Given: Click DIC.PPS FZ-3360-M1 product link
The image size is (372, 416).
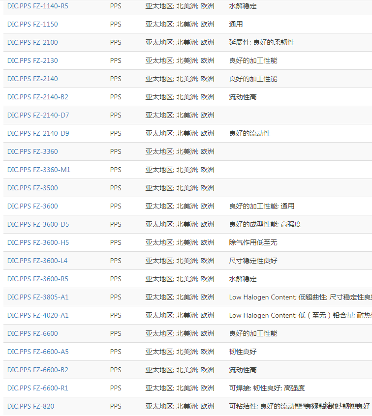Looking at the screenshot, I should pos(38,170).
